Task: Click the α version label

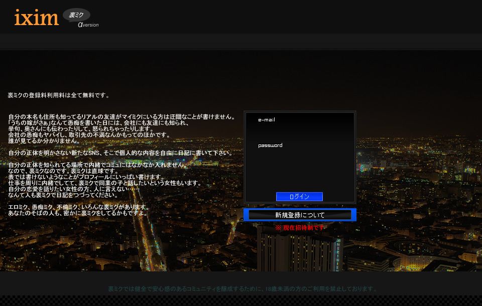Action: 88,25
